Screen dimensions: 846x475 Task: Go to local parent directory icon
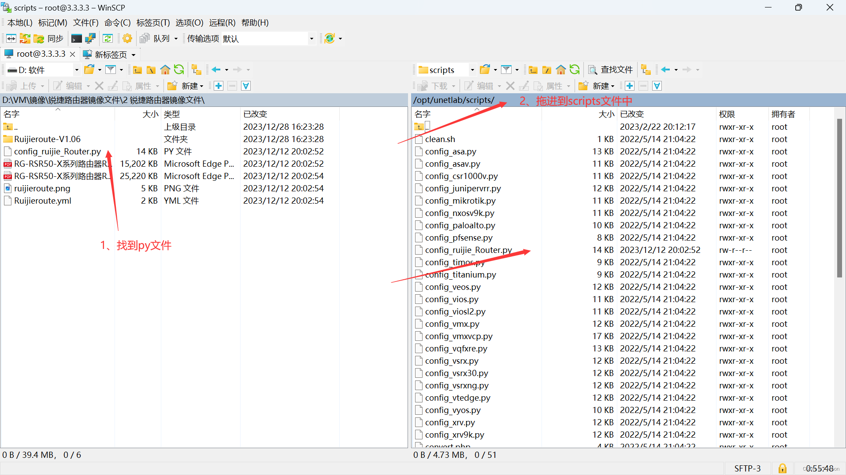(137, 69)
